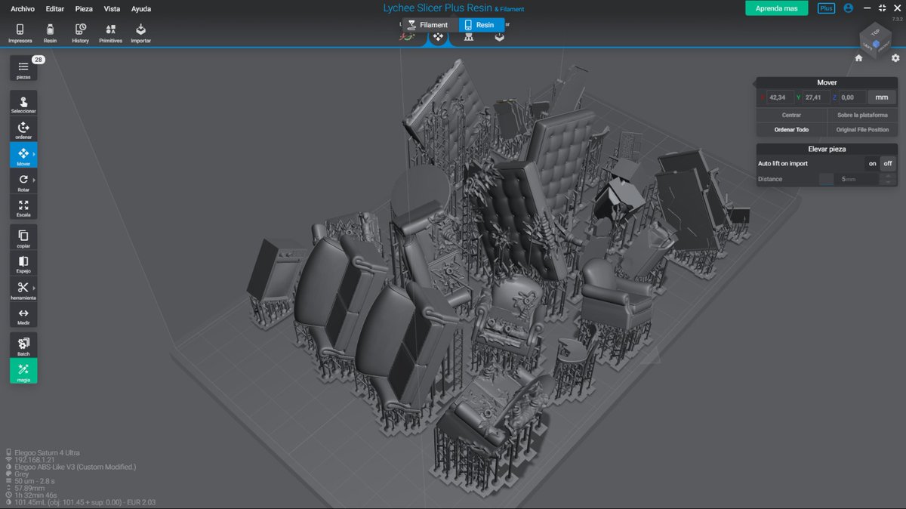The height and width of the screenshot is (509, 906).
Task: Click the Distance 5 mm field
Action: click(x=856, y=179)
